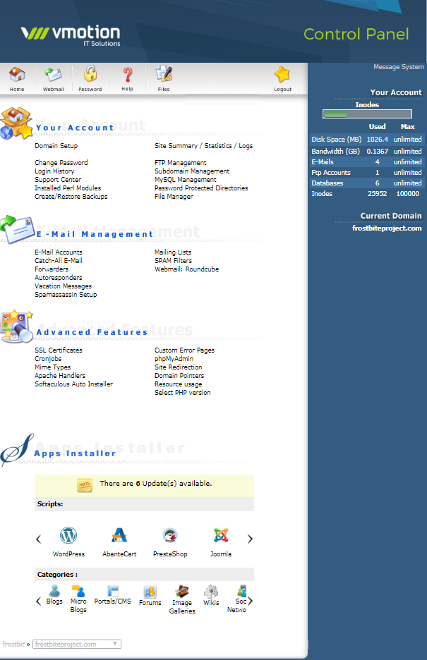
Task: Launch the Joomla script icon
Action: [x=221, y=535]
